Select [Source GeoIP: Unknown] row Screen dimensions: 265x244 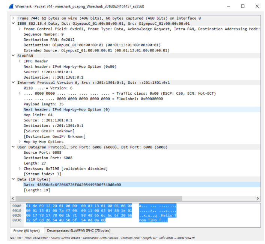142,131
